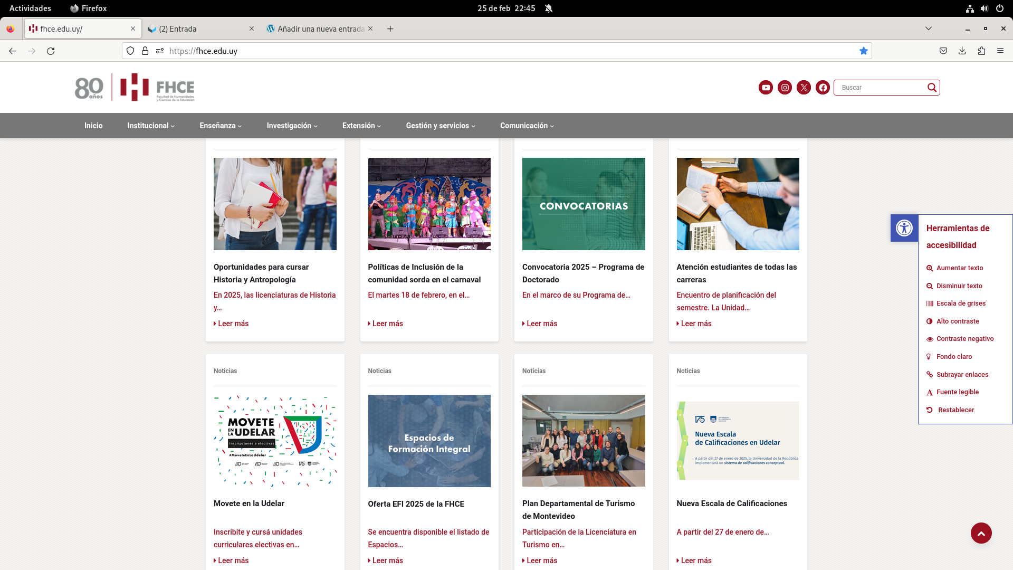Expand the Institucional menu
This screenshot has height=570, width=1013.
[x=150, y=126]
